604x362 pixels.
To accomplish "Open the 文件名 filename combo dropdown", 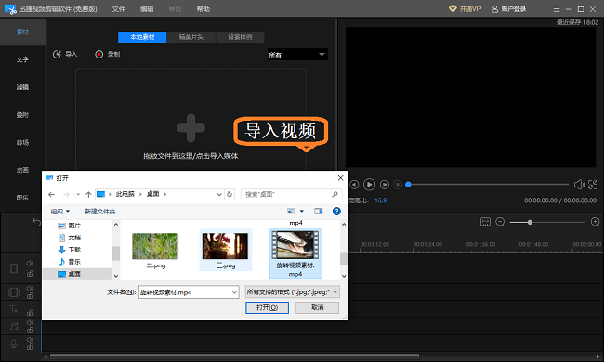I will point(234,292).
